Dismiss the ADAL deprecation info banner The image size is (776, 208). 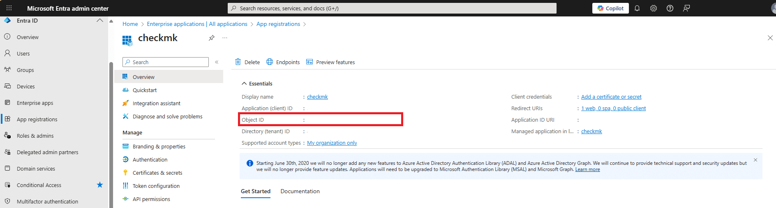point(755,160)
